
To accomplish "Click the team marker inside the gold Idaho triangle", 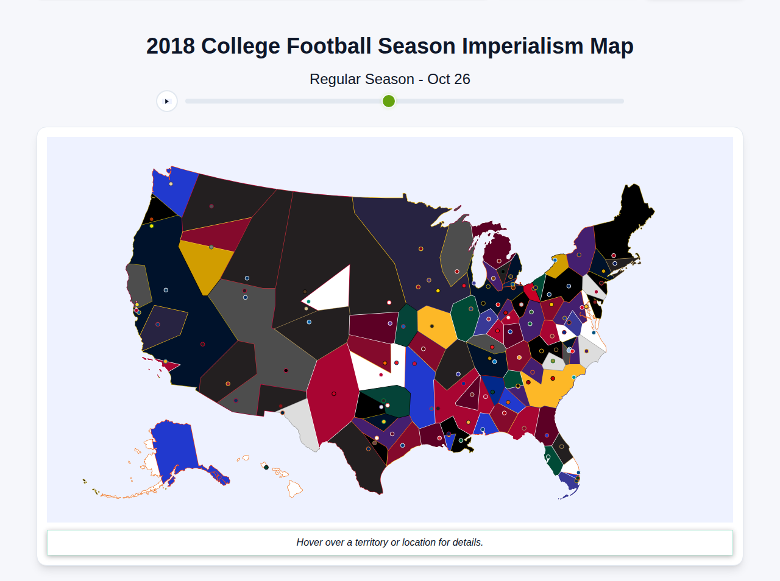I will [211, 247].
